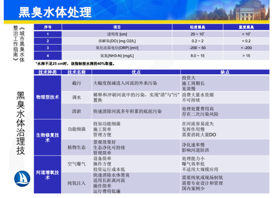The width and height of the screenshot is (280, 198).
Task: Click the 溶解氧(DO) row cell
Action: [x=117, y=41]
